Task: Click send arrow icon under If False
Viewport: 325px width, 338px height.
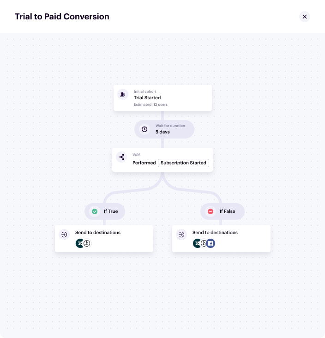Action: [181, 235]
